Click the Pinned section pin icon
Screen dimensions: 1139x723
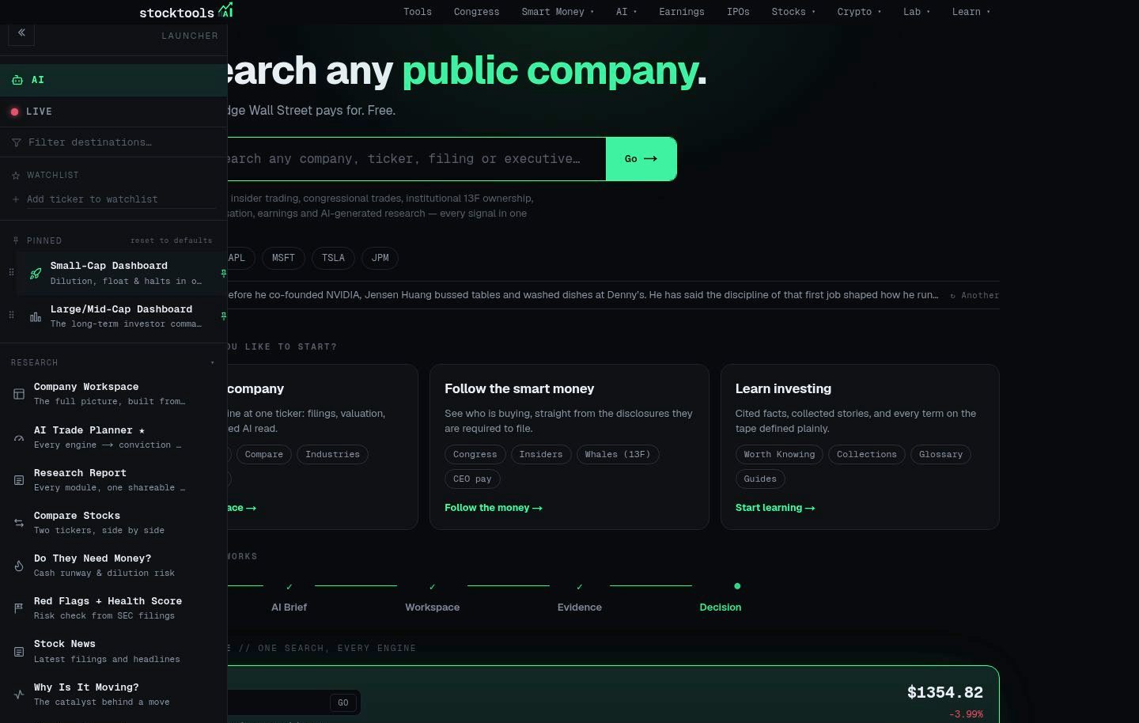pyautogui.click(x=16, y=240)
